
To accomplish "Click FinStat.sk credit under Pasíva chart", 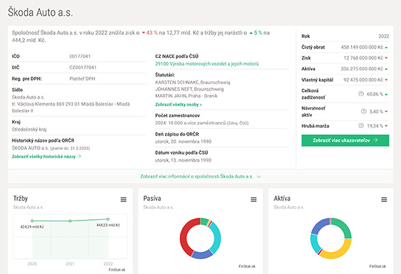I will coord(247,266).
